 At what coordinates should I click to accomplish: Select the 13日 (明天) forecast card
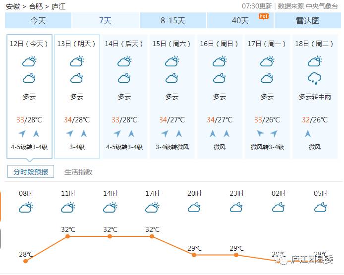[x=77, y=97]
